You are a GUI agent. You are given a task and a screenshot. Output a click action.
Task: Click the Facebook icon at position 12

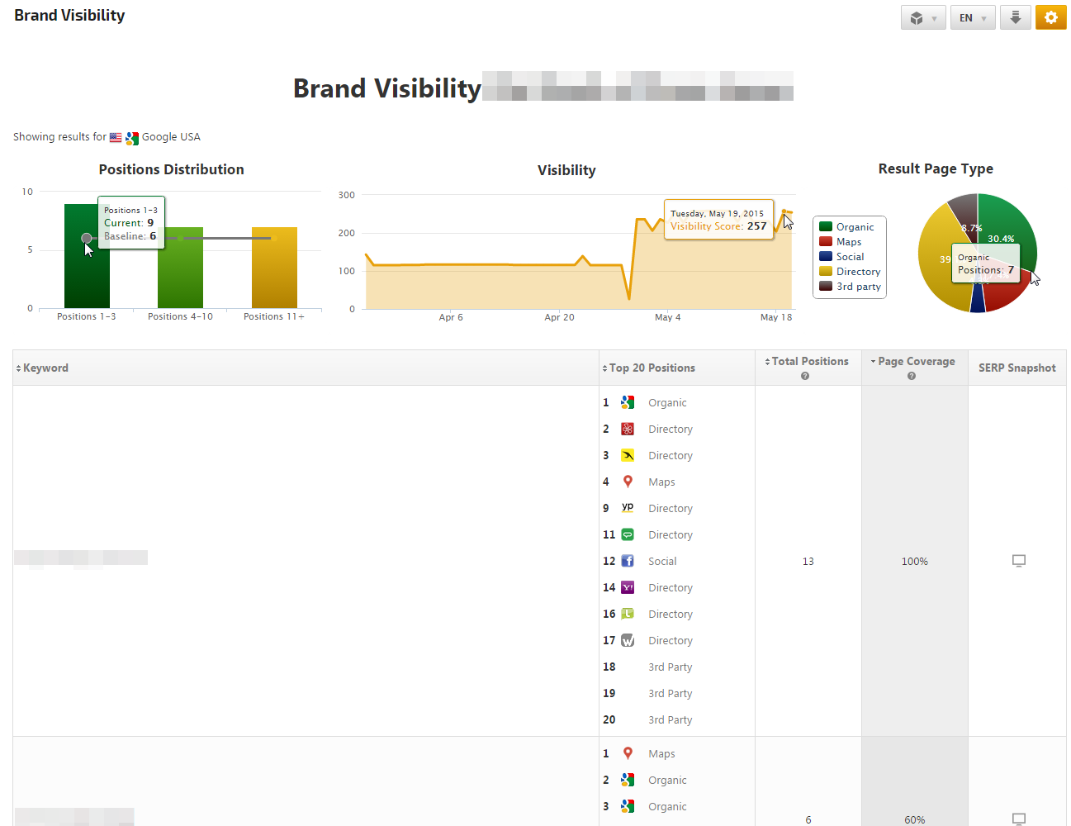[x=628, y=561]
